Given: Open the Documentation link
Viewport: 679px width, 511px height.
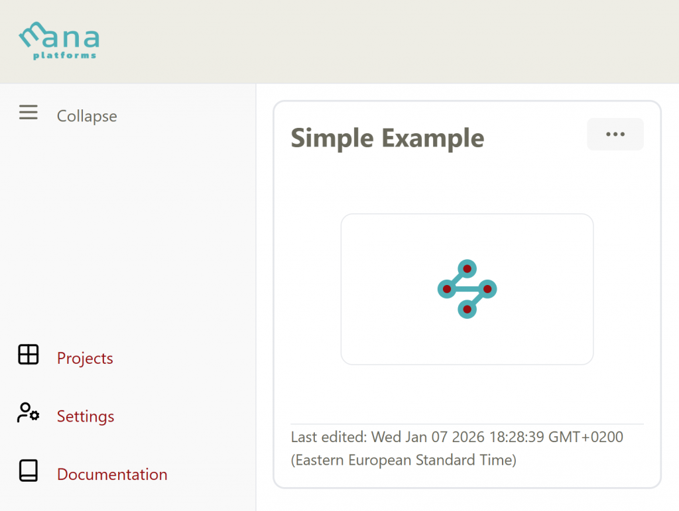Looking at the screenshot, I should [112, 475].
